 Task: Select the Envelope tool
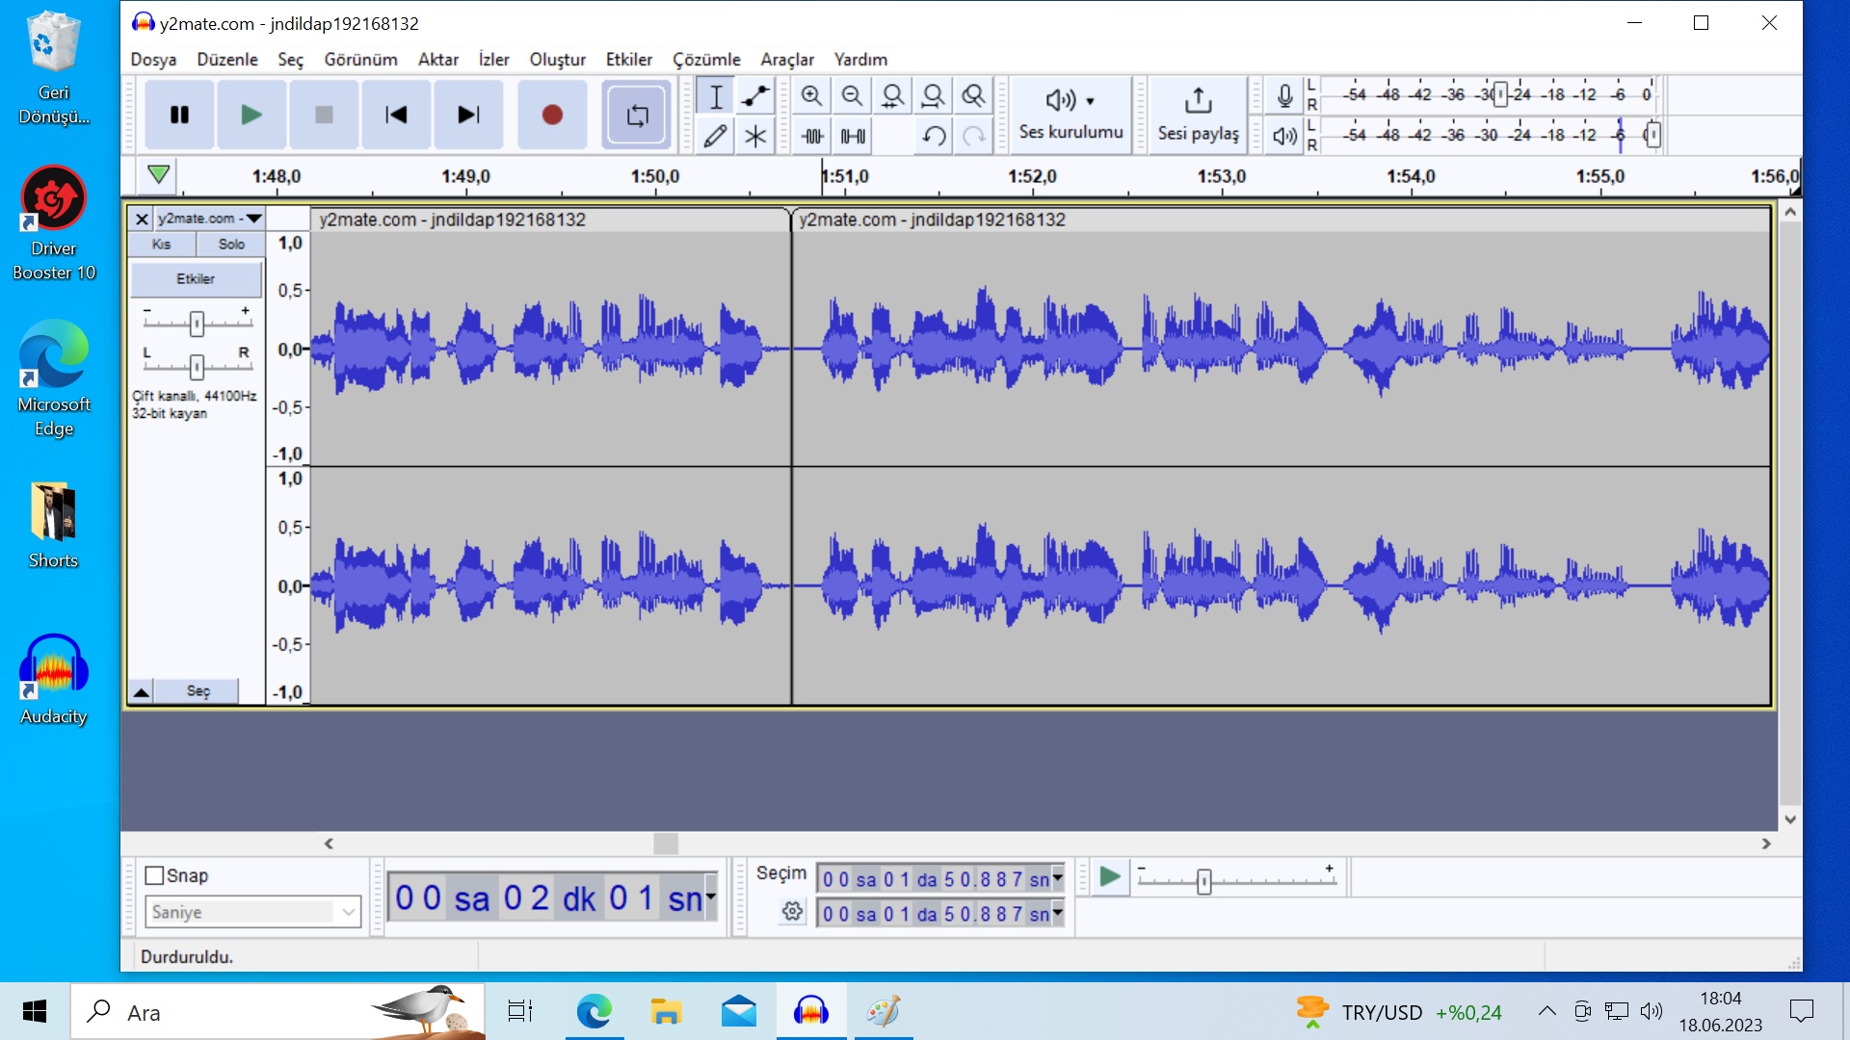[755, 95]
